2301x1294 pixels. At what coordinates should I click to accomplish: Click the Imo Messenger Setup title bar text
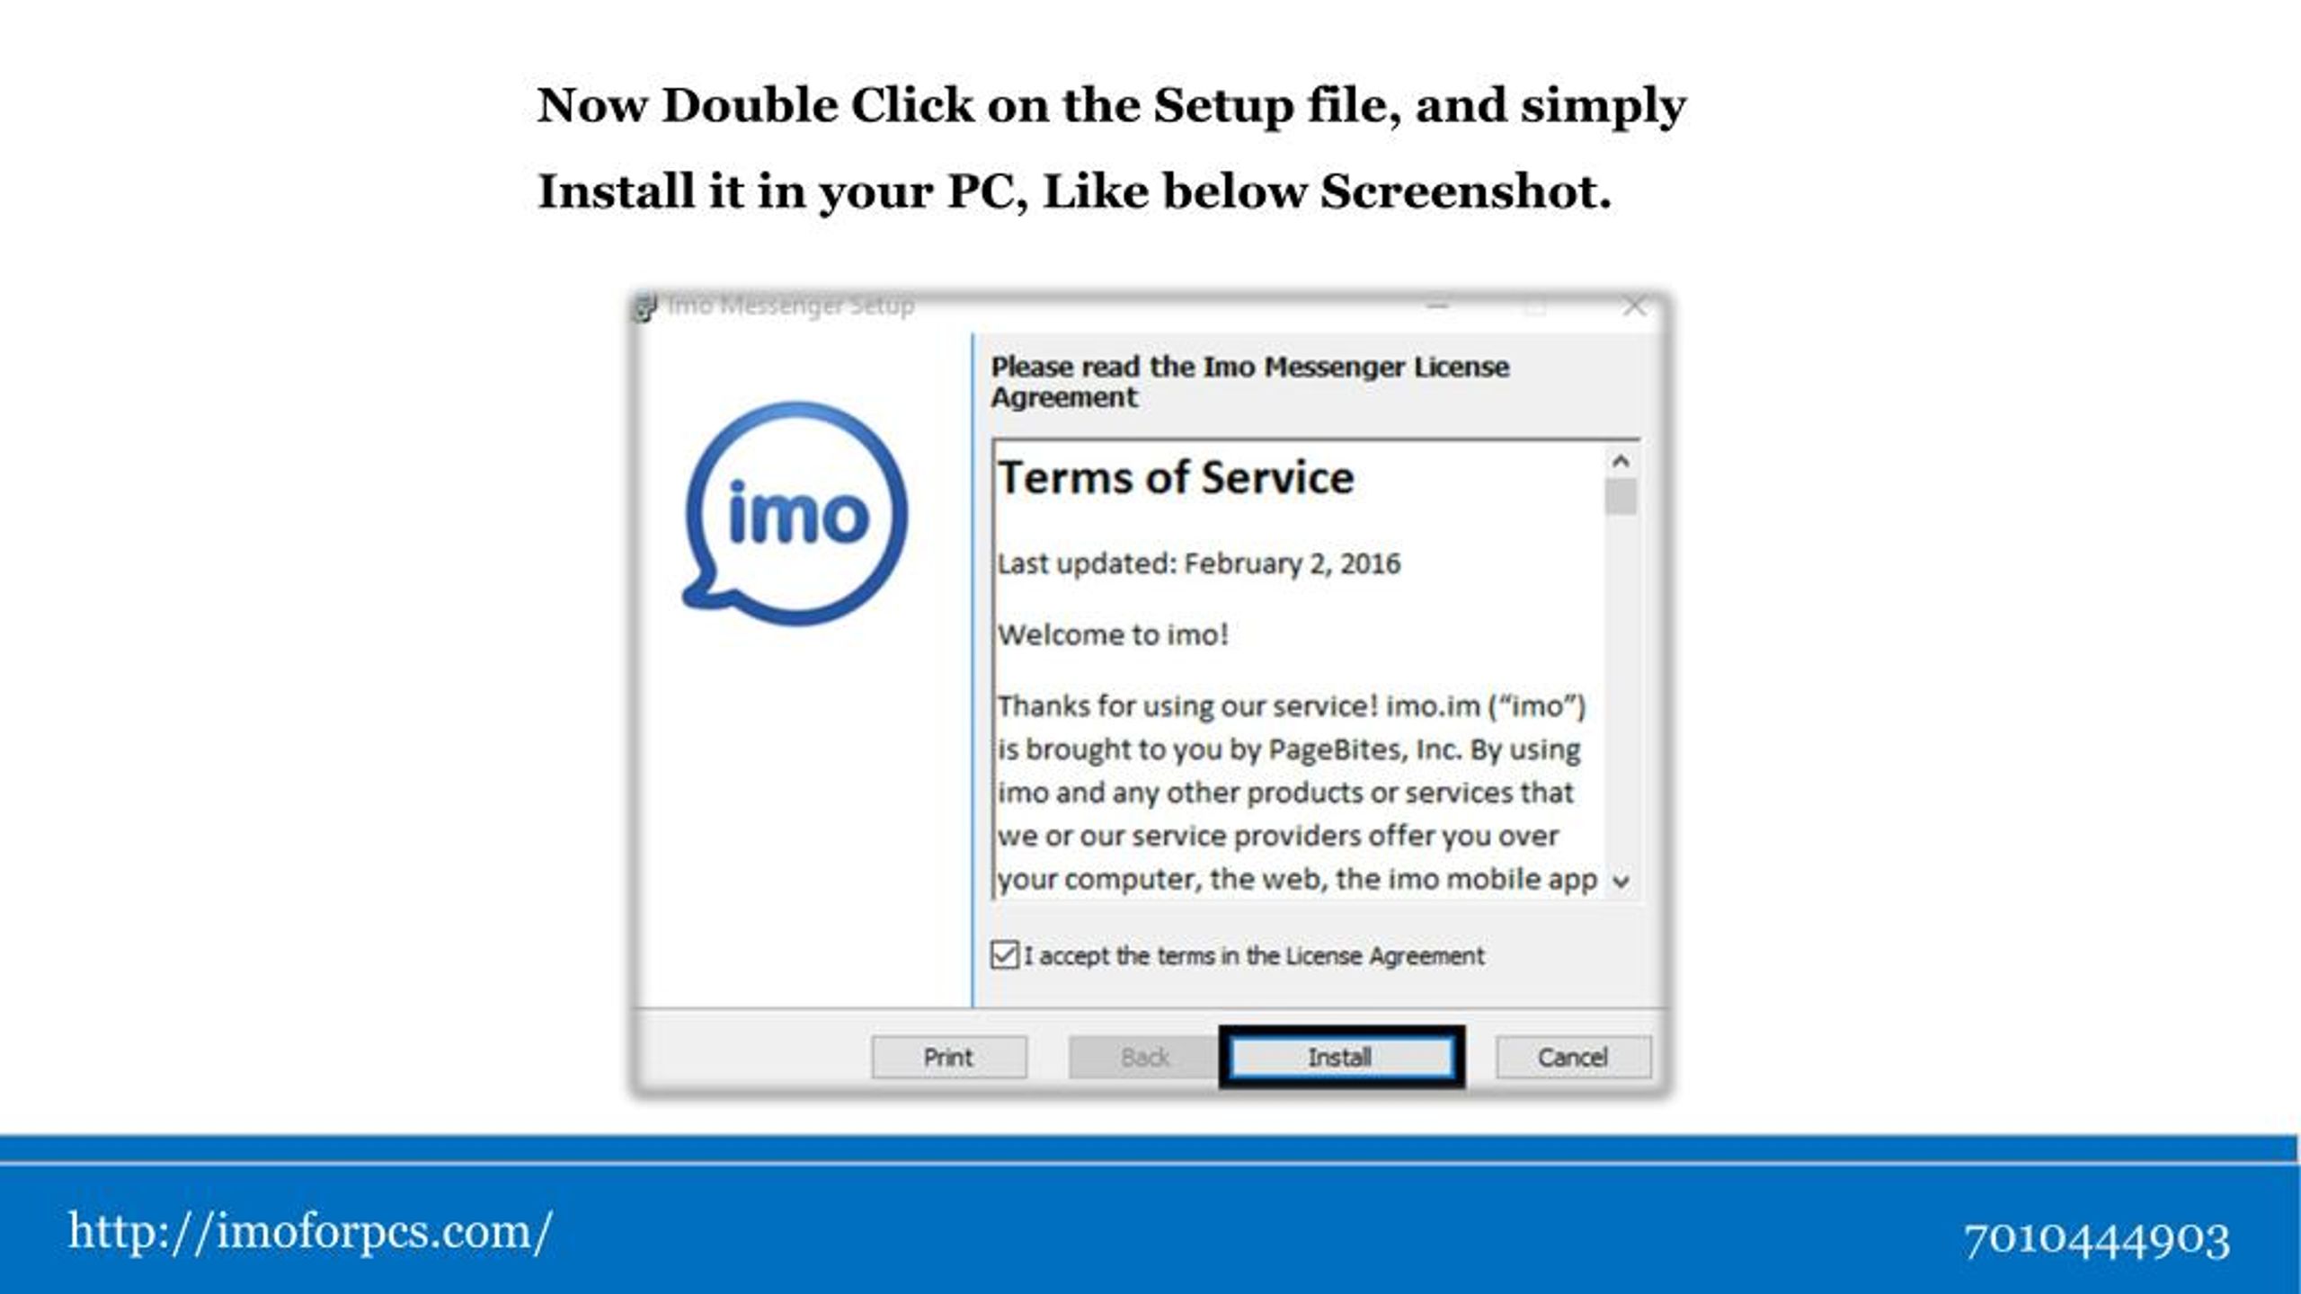pos(791,306)
